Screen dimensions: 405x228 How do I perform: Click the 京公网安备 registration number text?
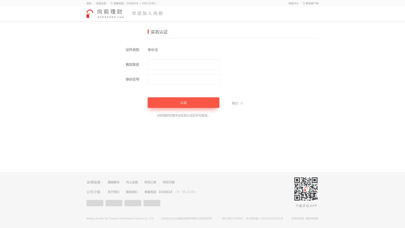pyautogui.click(x=264, y=218)
